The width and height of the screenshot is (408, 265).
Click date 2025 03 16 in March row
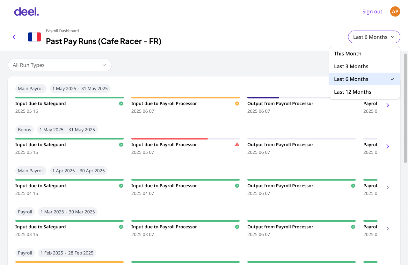click(26, 234)
